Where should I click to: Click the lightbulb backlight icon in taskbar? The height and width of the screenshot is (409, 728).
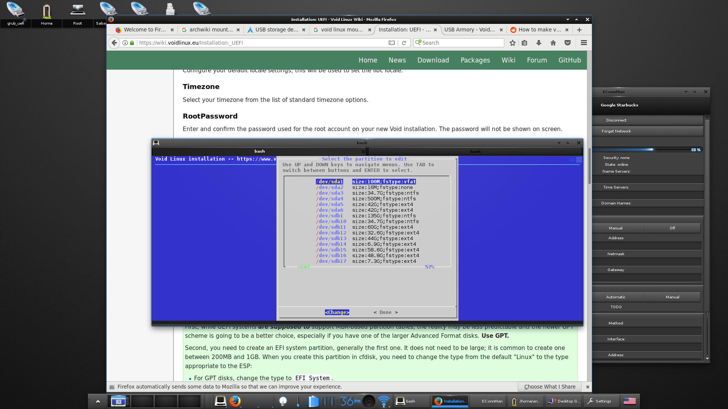click(283, 401)
